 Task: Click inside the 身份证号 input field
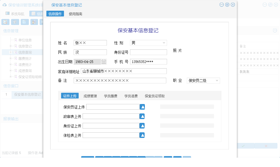point(148,52)
